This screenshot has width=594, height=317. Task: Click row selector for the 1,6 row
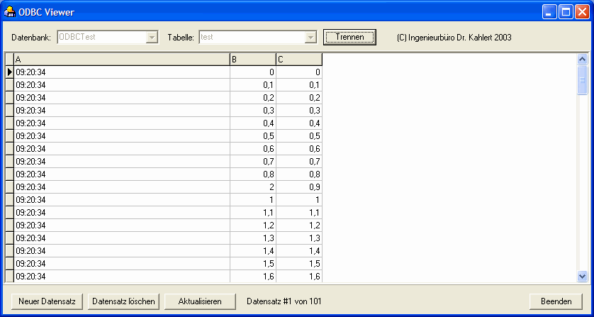click(10, 277)
